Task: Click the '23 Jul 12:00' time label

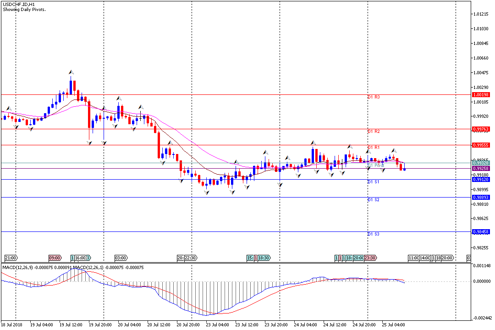Action: [247, 325]
